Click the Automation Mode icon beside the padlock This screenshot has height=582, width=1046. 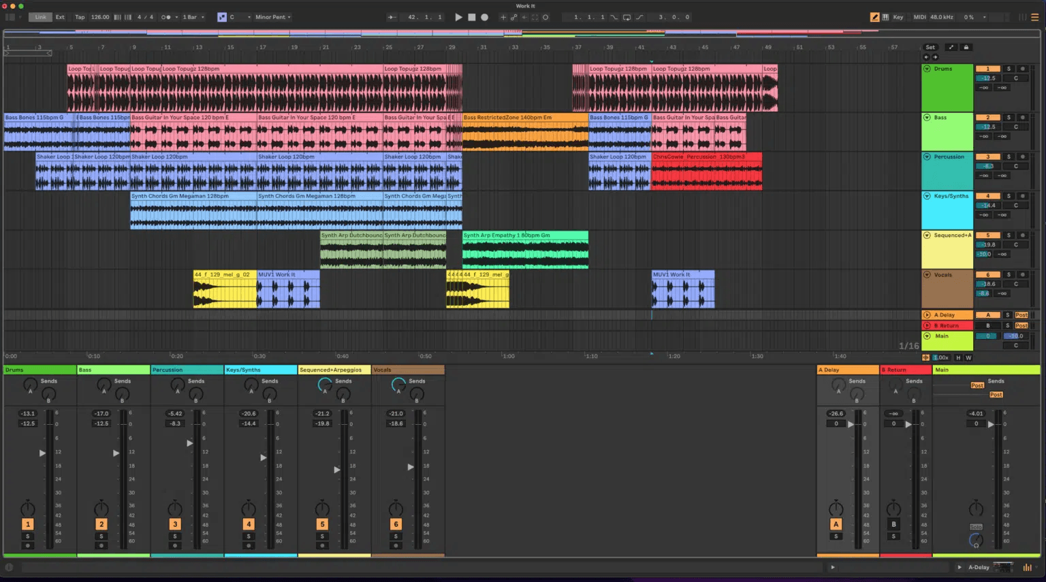[x=951, y=47]
